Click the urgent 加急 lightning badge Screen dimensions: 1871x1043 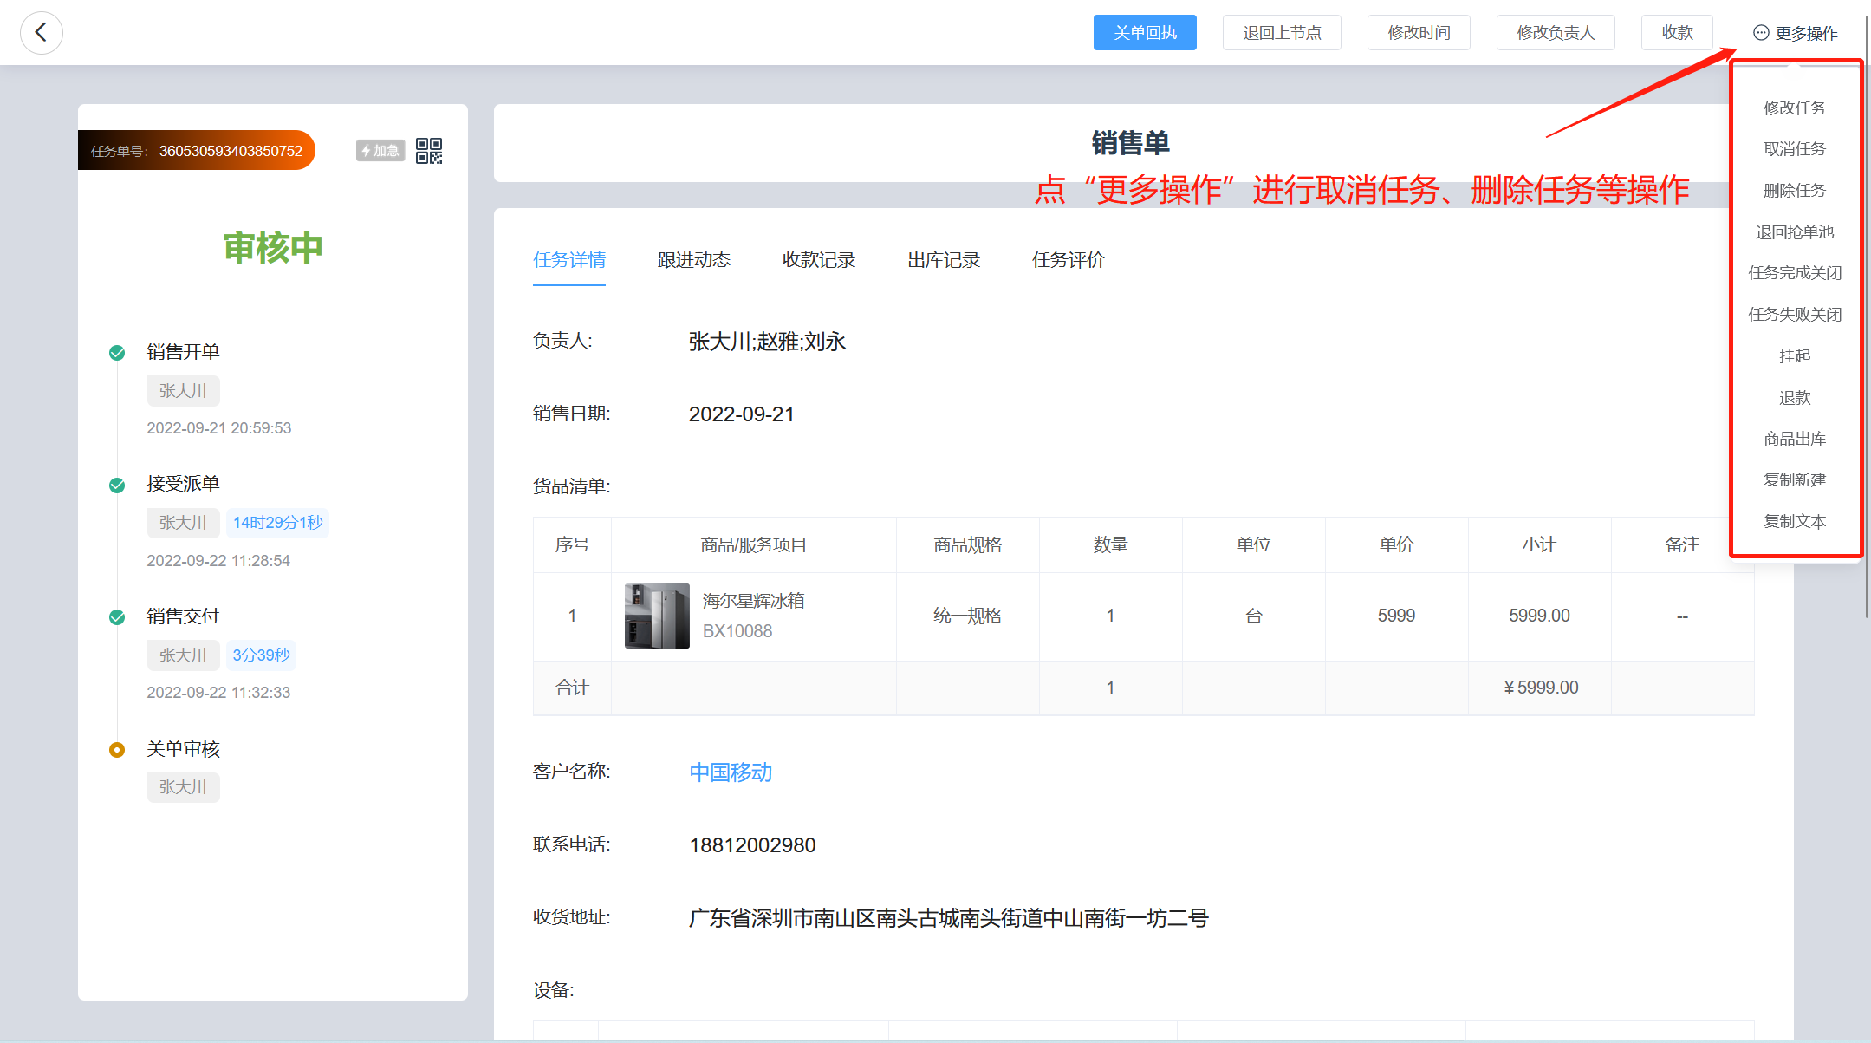[380, 151]
